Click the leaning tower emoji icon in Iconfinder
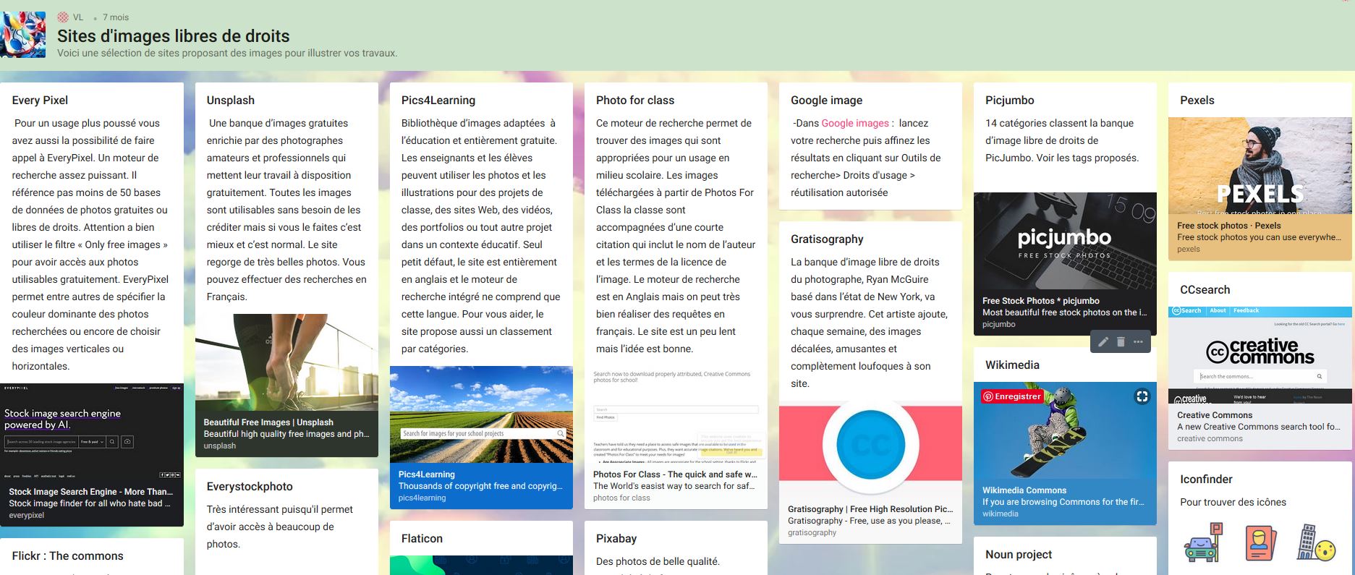The width and height of the screenshot is (1355, 575). click(x=1316, y=542)
